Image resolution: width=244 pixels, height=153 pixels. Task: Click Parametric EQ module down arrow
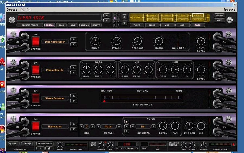pyautogui.click(x=74, y=73)
